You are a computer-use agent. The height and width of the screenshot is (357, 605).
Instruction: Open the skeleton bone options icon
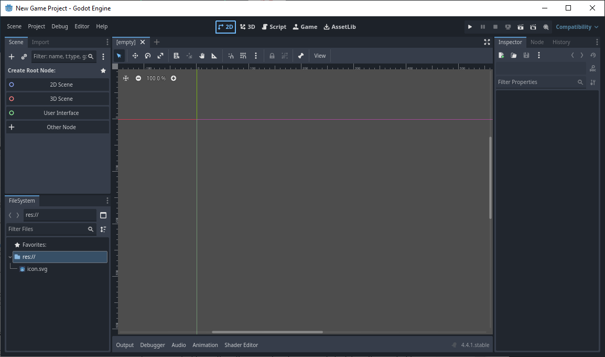(301, 56)
